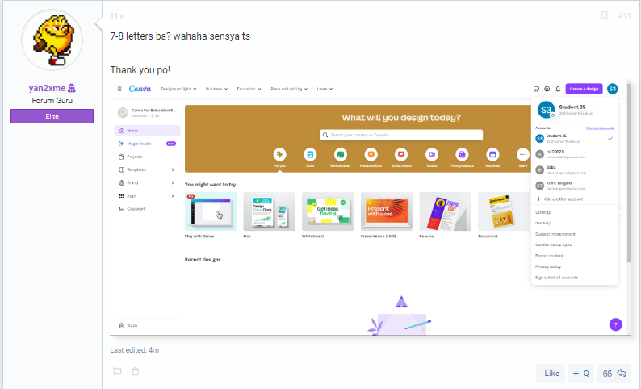Click the reply arrow icon

pyautogui.click(x=622, y=373)
